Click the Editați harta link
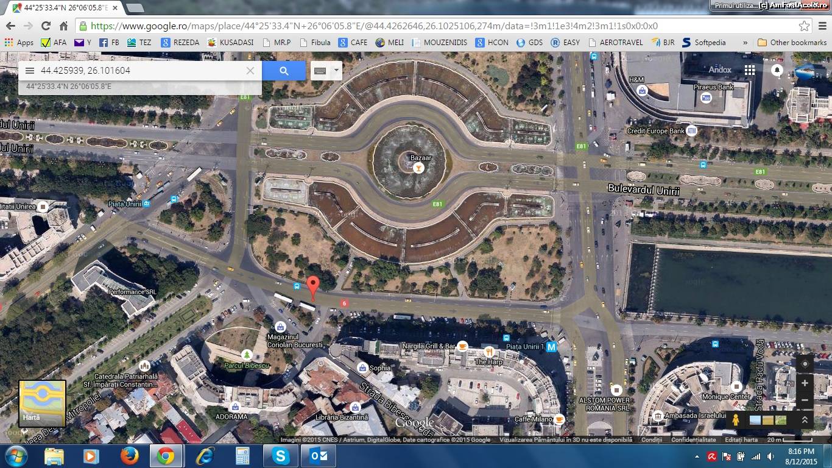832x468 pixels. (741, 440)
